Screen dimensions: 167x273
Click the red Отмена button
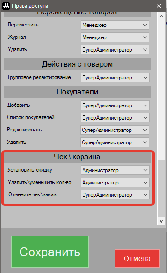137,258
